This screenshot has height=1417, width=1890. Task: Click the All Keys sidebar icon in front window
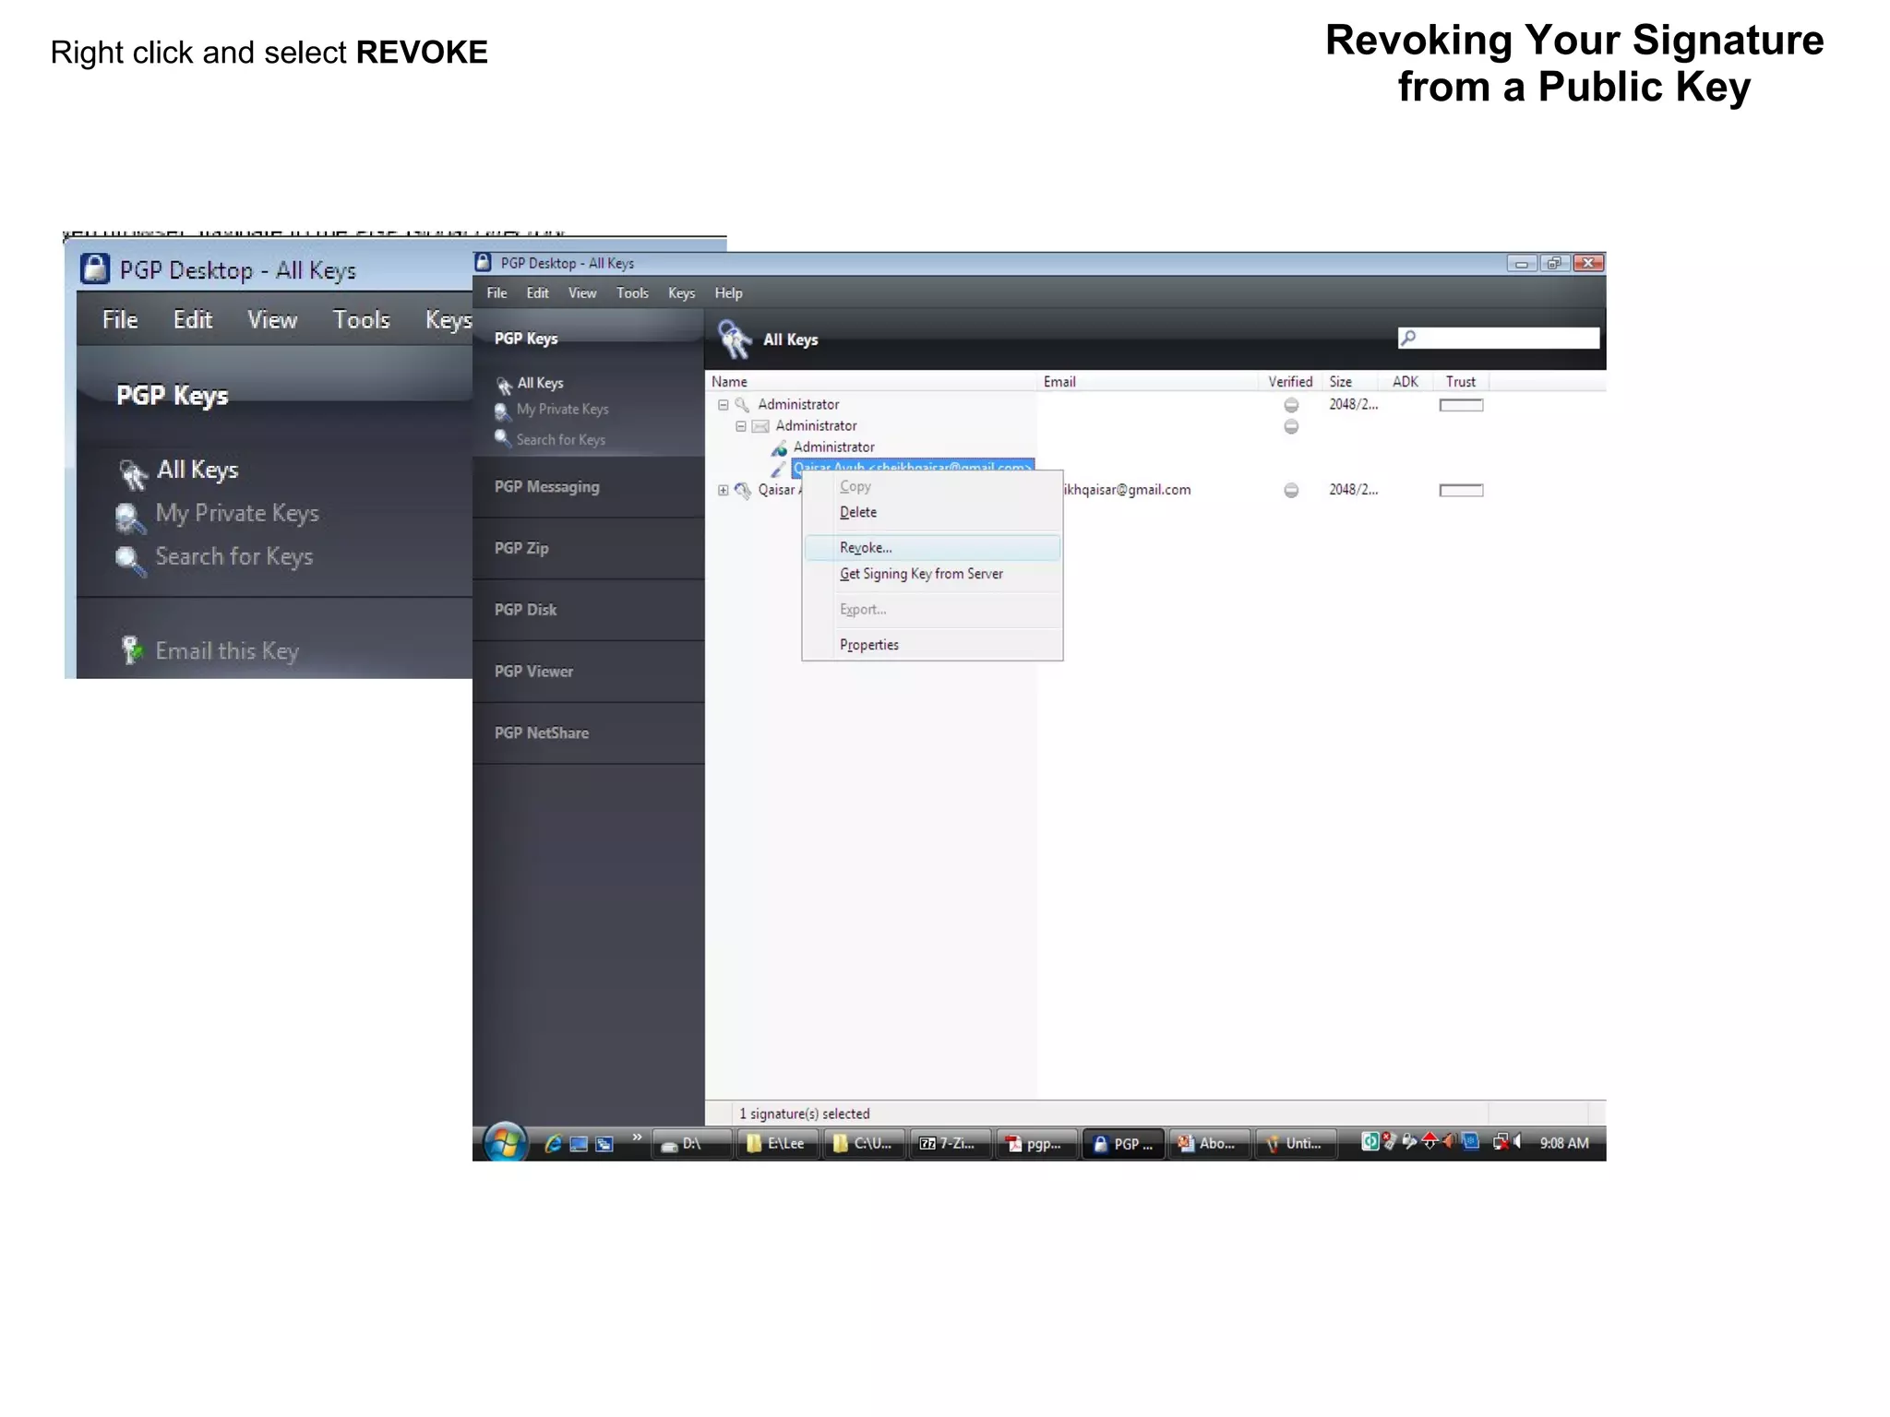503,385
